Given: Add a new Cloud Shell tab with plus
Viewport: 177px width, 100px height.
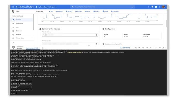Looking at the screenshot, I should coord(43,48).
